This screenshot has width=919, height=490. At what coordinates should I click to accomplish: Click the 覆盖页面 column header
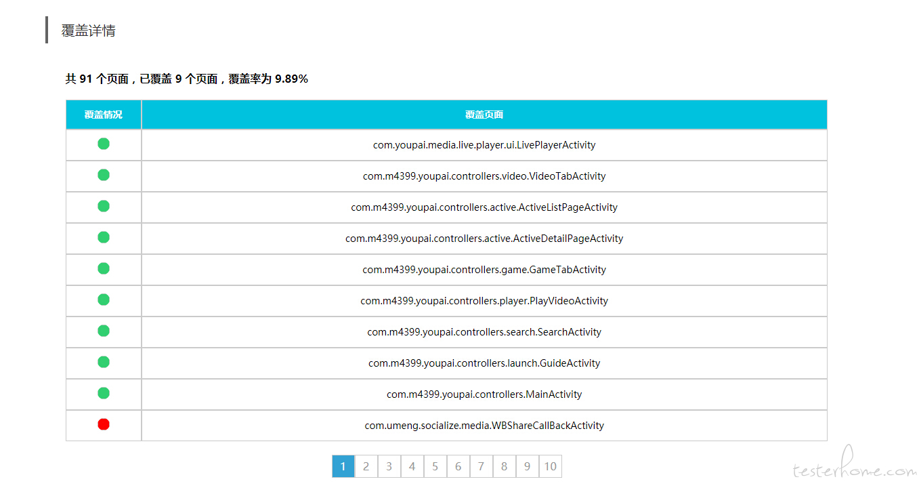484,115
